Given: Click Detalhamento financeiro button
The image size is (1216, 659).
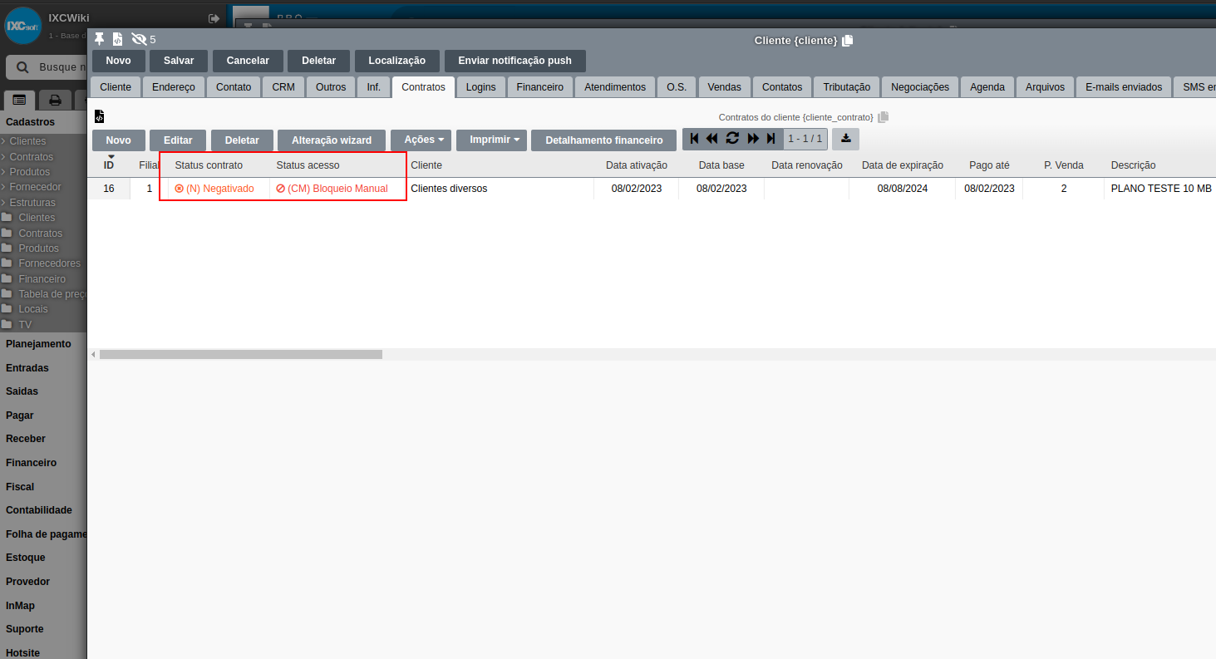Looking at the screenshot, I should pos(604,140).
